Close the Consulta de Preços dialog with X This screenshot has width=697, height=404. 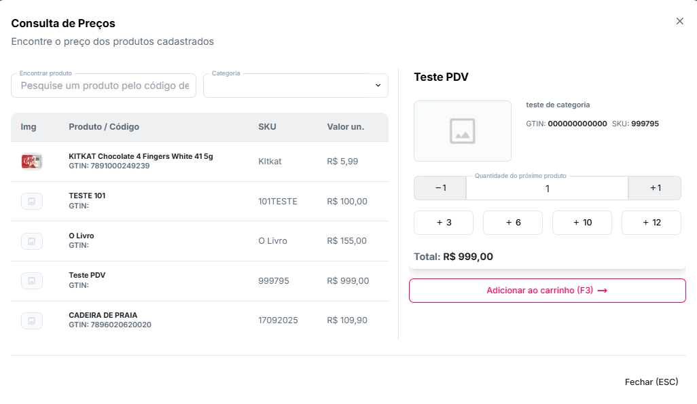(x=679, y=21)
